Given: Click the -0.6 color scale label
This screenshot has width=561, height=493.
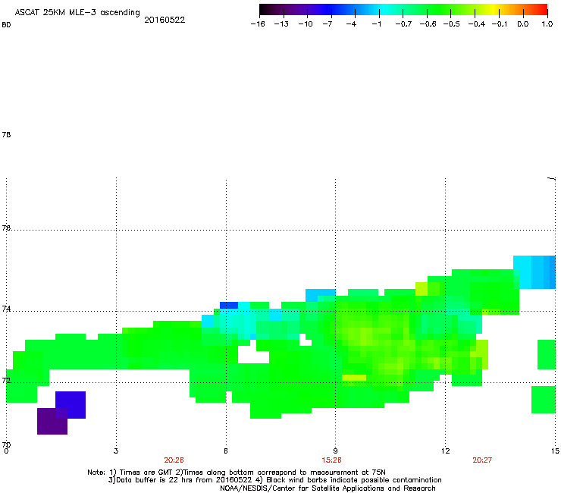Looking at the screenshot, I should click(428, 24).
